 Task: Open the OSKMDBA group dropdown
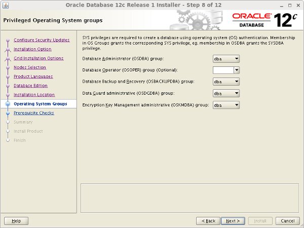[226, 105]
